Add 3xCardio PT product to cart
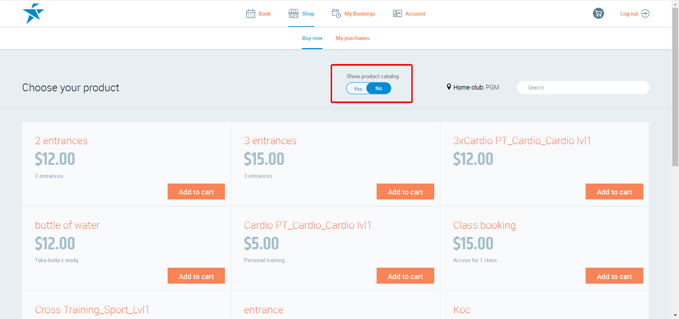679x319 pixels. pos(614,192)
